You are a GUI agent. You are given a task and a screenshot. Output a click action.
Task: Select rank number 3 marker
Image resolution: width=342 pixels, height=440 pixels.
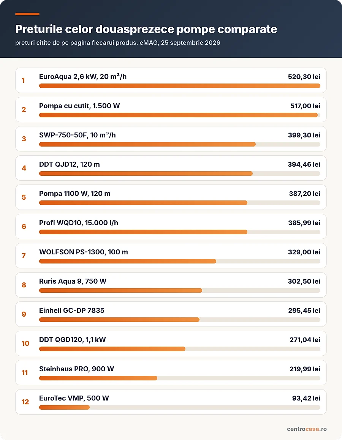[x=24, y=139]
